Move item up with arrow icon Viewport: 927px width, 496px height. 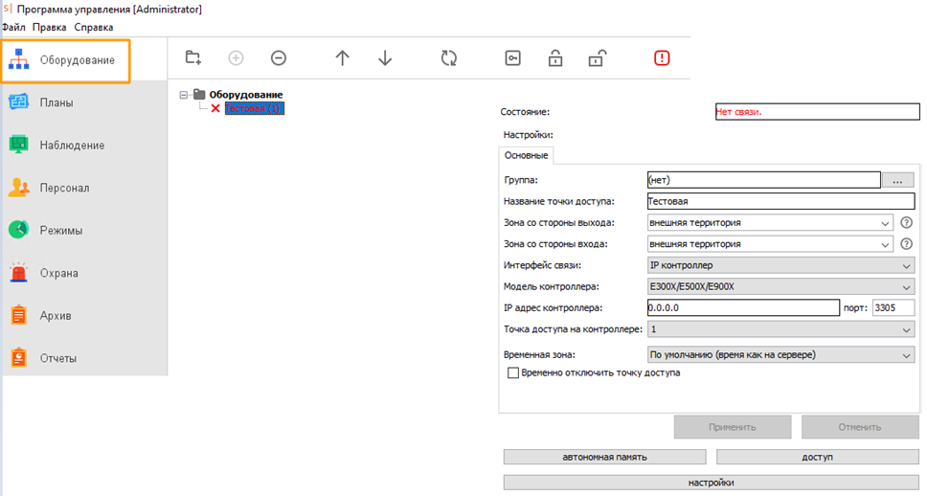pyautogui.click(x=343, y=58)
